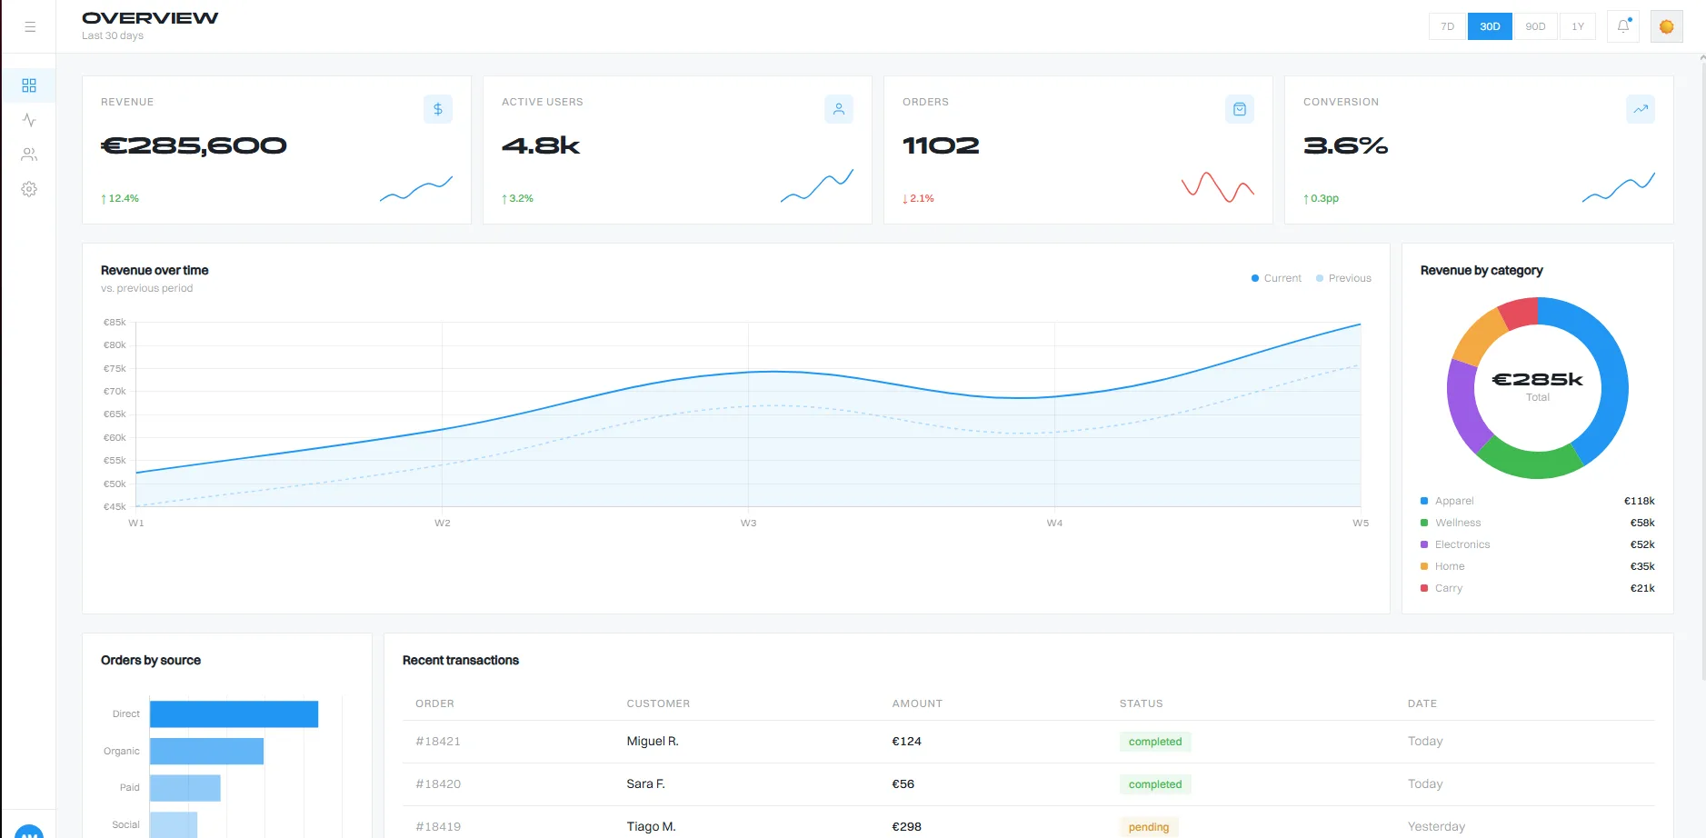Open order #18419
The height and width of the screenshot is (838, 1706).
[438, 827]
